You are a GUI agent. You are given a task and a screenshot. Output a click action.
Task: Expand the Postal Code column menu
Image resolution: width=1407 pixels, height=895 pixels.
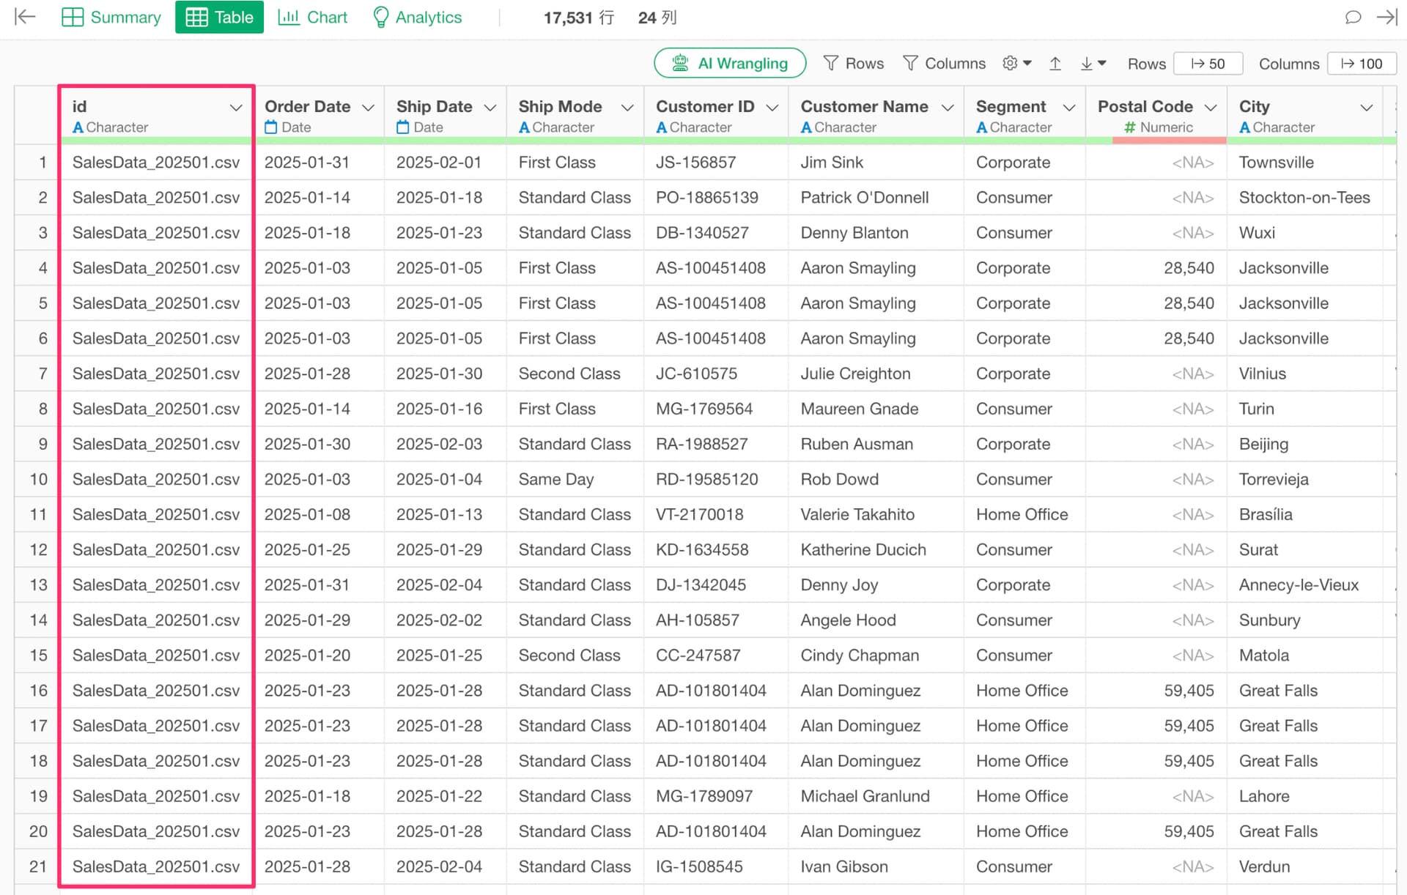pyautogui.click(x=1211, y=108)
